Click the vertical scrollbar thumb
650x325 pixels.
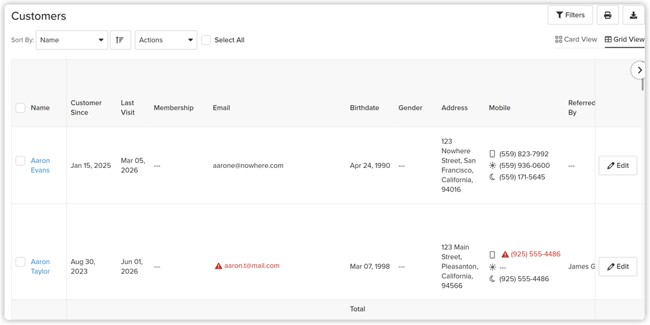(643, 84)
